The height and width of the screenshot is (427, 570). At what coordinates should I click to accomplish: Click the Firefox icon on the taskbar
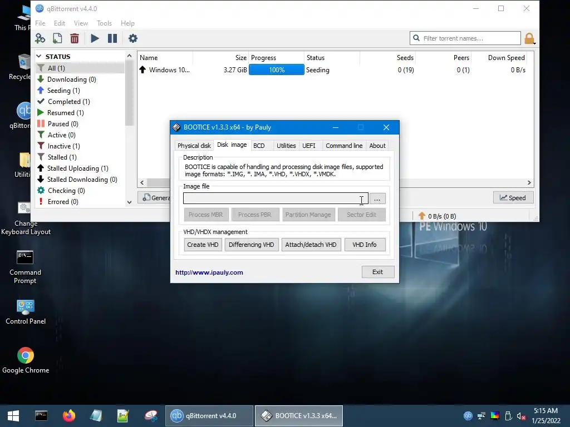[x=68, y=416]
